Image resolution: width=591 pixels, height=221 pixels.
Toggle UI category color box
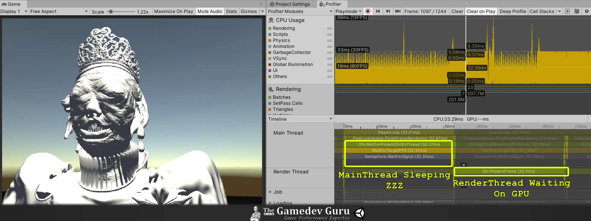(x=270, y=70)
